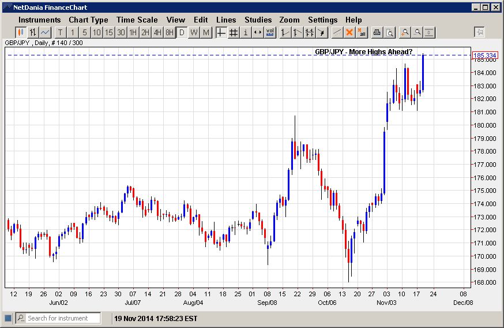Select the W weekly timeframe button
504x328 pixels.
(x=194, y=32)
